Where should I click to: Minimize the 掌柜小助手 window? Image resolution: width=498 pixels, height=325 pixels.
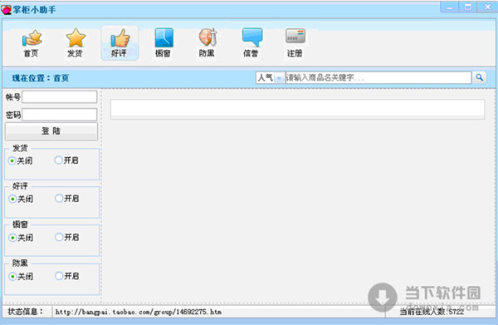click(450, 7)
